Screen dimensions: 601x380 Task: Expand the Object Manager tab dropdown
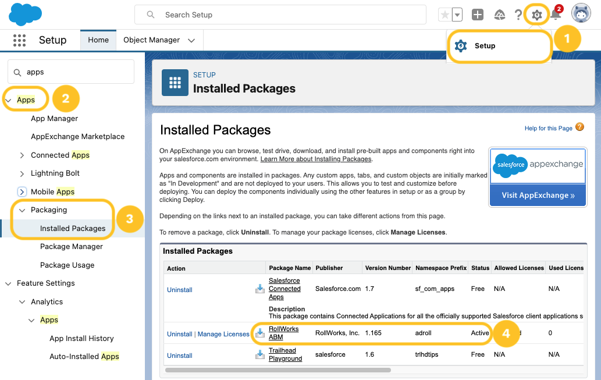pos(191,40)
